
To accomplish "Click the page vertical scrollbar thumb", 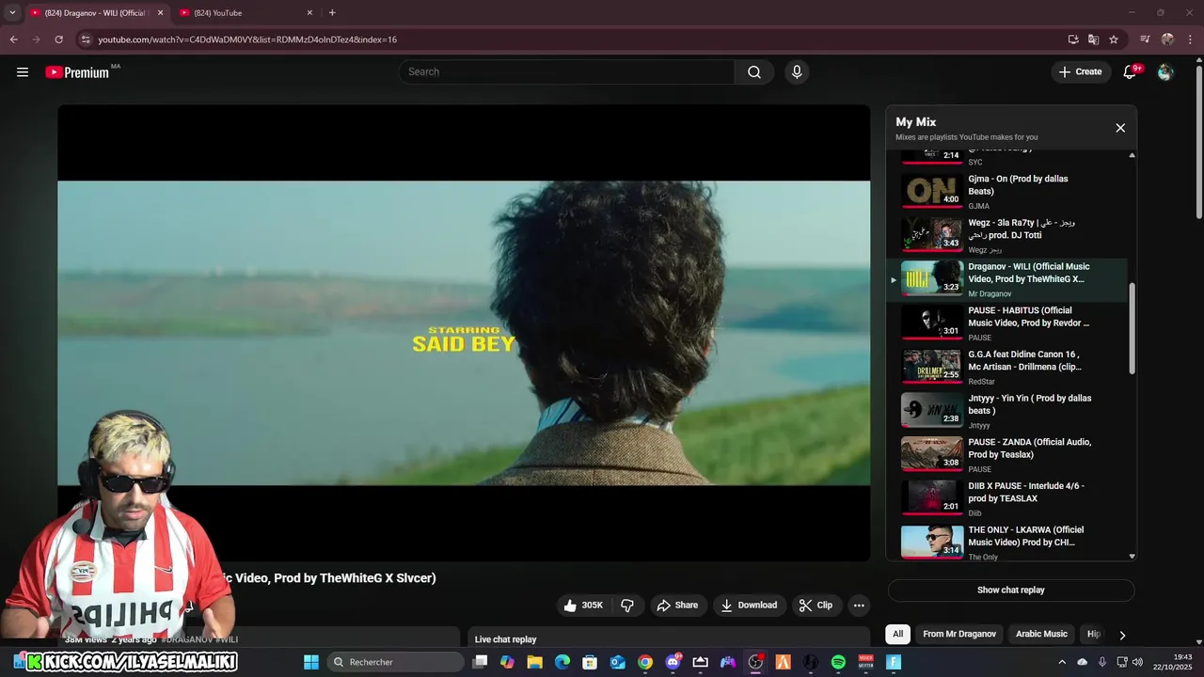I will (x=1198, y=141).
